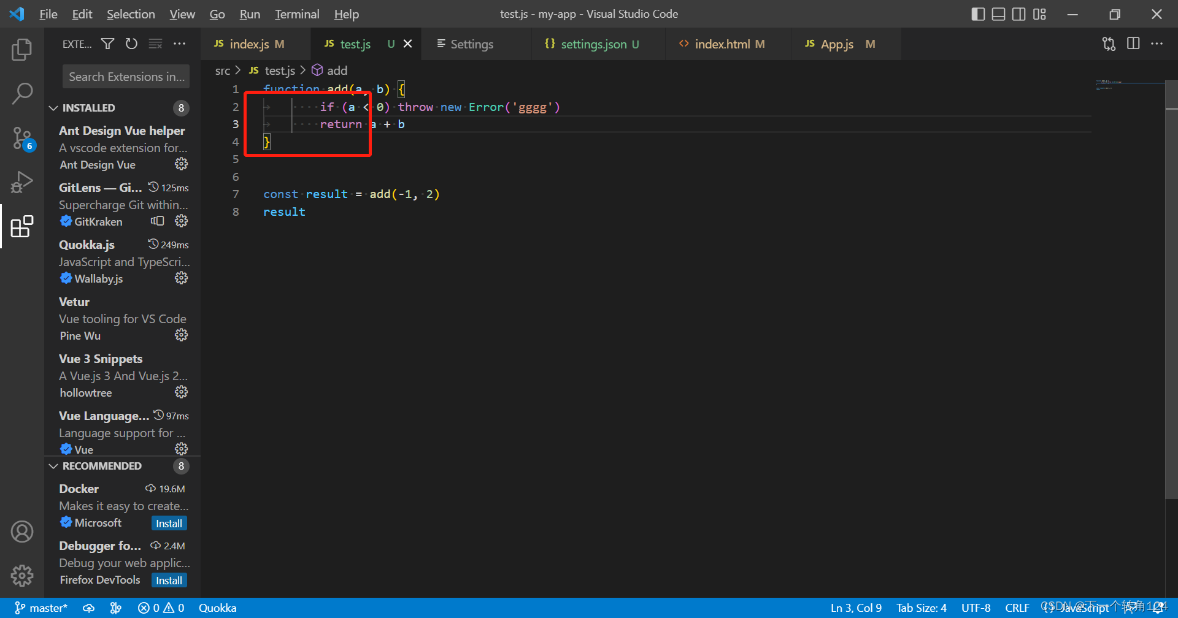
Task: Open editor more actions ellipsis
Action: 1157,44
